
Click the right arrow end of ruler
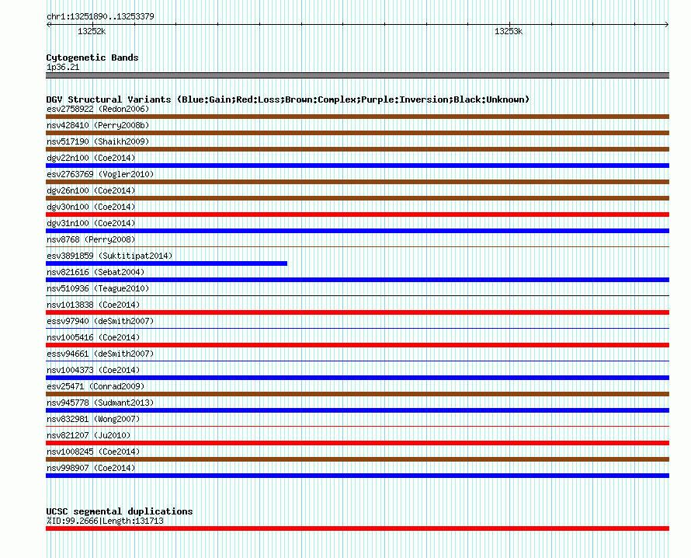pyautogui.click(x=666, y=25)
